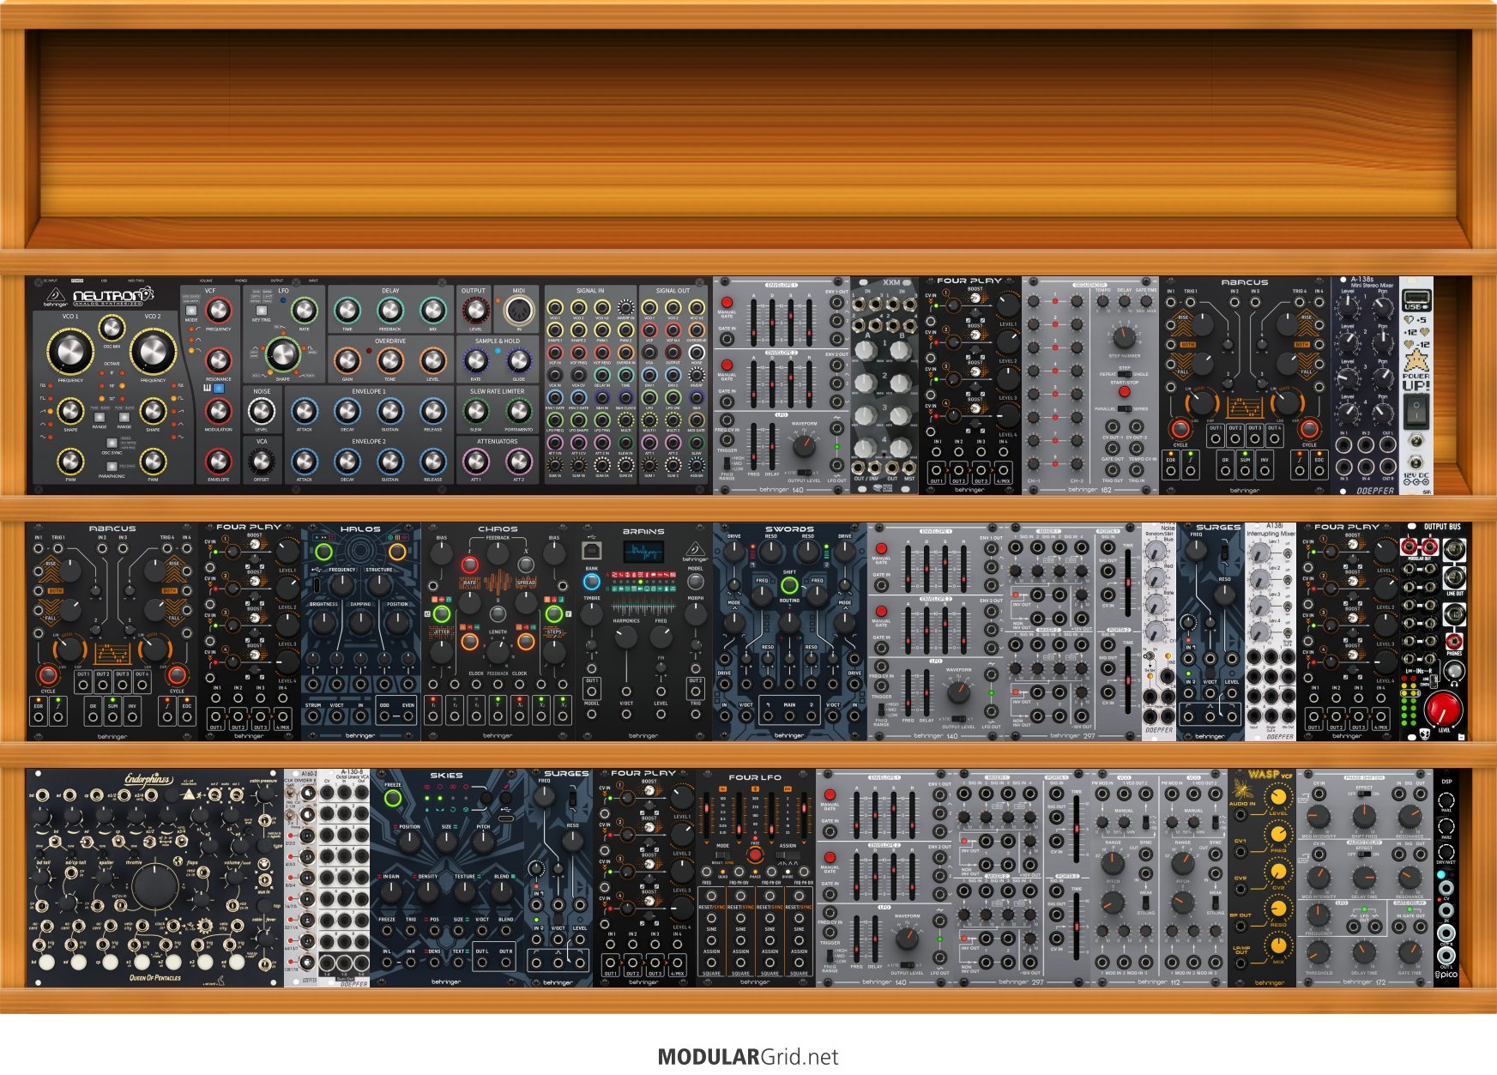Toggle the Repeat/Single switch on the 182 sequencer
This screenshot has height=1075, width=1497.
(1125, 374)
